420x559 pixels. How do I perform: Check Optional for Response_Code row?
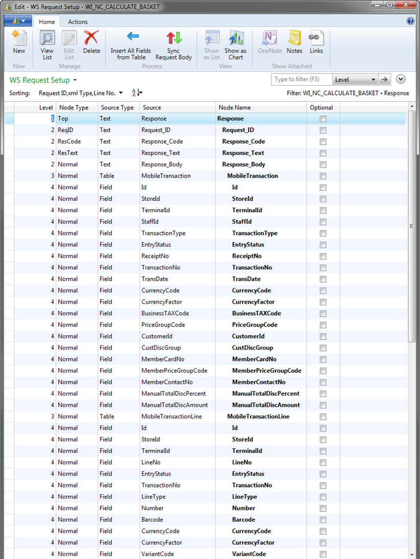point(323,142)
